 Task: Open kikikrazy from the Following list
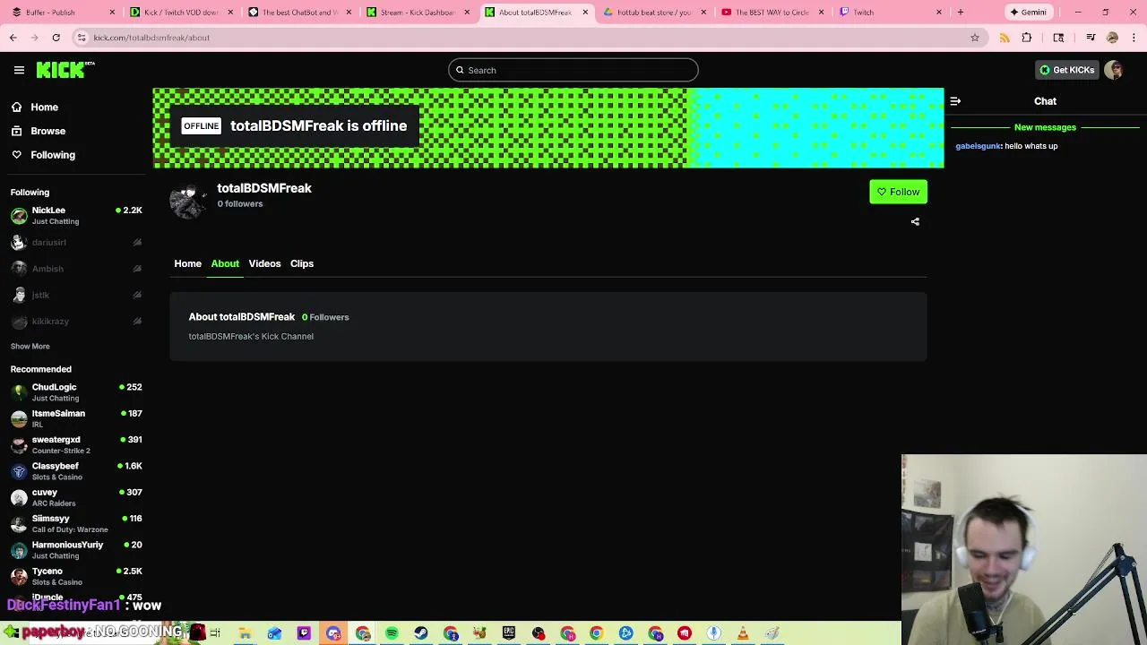pos(76,321)
